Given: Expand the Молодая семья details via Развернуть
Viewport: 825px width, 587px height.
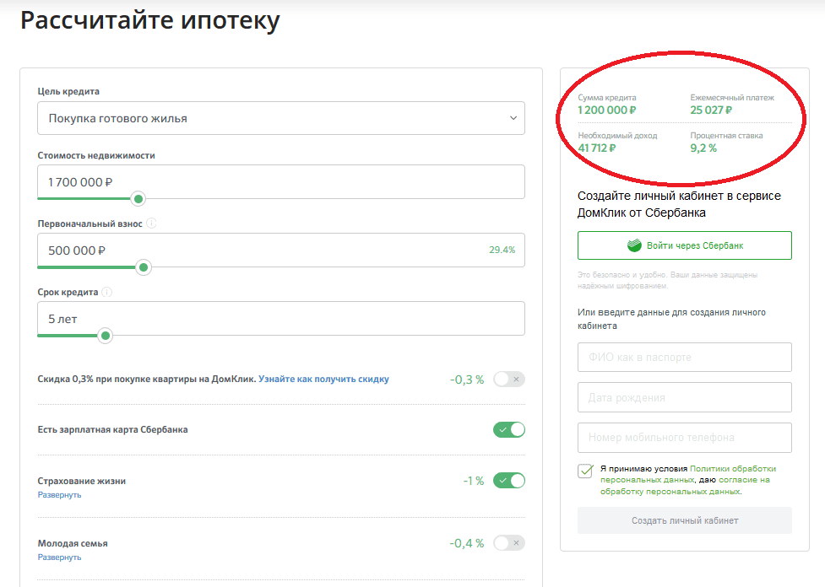Looking at the screenshot, I should pos(59,557).
